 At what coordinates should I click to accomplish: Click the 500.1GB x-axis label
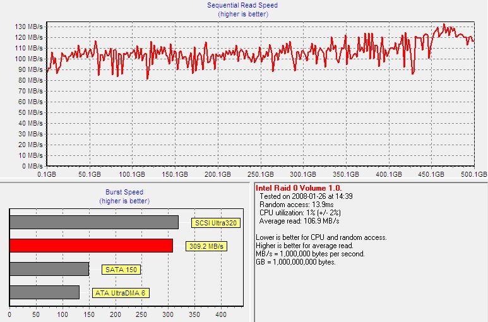[x=473, y=174]
